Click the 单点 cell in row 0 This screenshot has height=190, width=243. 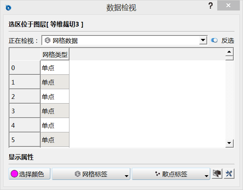(x=55, y=68)
